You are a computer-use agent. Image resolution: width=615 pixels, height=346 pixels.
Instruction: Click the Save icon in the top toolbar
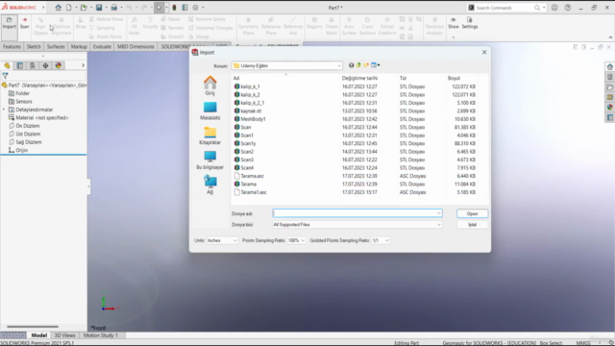(99, 8)
